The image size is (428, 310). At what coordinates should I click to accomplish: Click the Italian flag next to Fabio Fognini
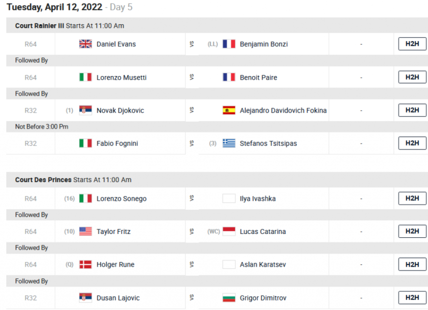(85, 143)
